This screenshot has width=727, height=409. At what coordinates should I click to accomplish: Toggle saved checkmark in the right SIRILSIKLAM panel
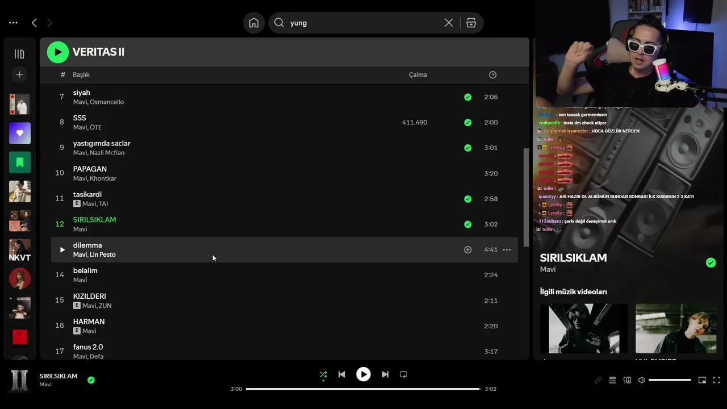pos(711,262)
